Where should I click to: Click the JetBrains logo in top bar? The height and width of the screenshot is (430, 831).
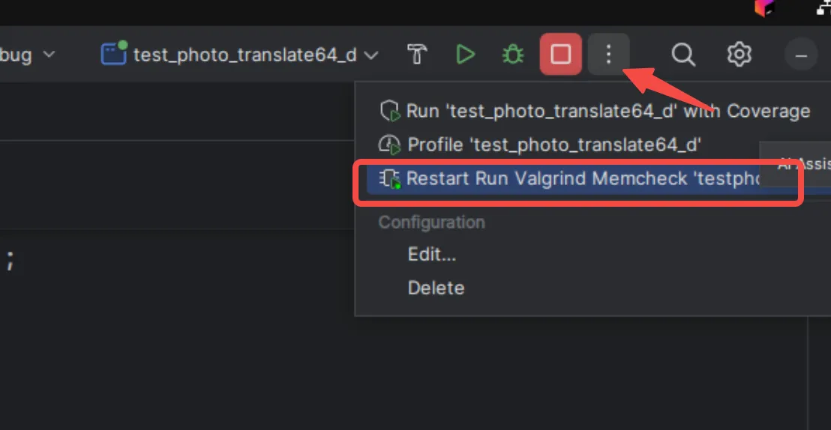[764, 8]
